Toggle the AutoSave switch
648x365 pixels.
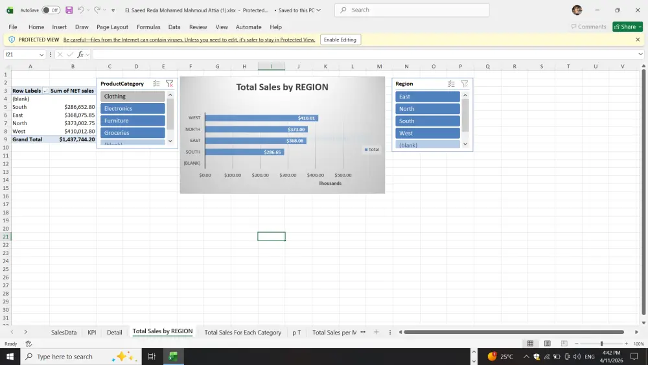pyautogui.click(x=51, y=10)
